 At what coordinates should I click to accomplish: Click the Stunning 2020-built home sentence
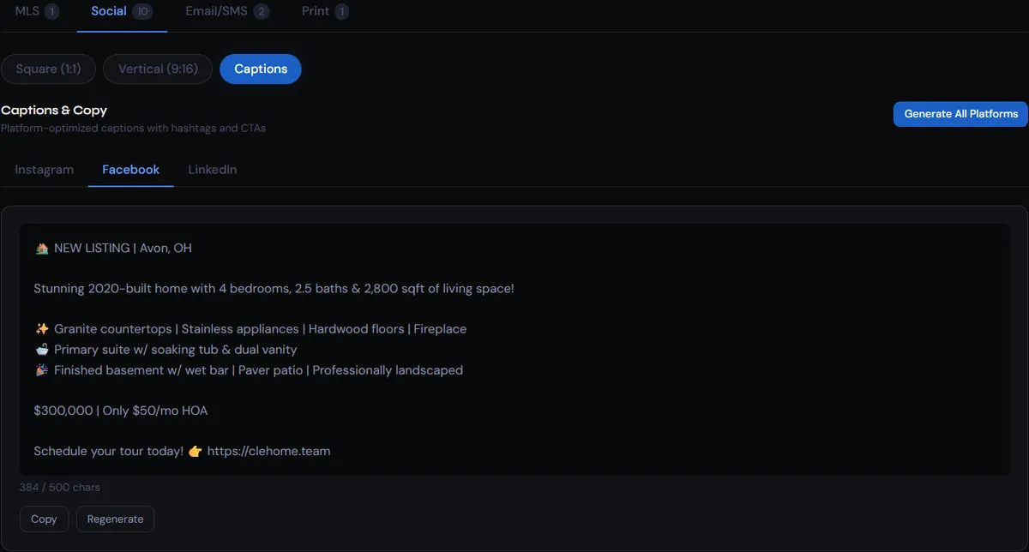(x=274, y=289)
